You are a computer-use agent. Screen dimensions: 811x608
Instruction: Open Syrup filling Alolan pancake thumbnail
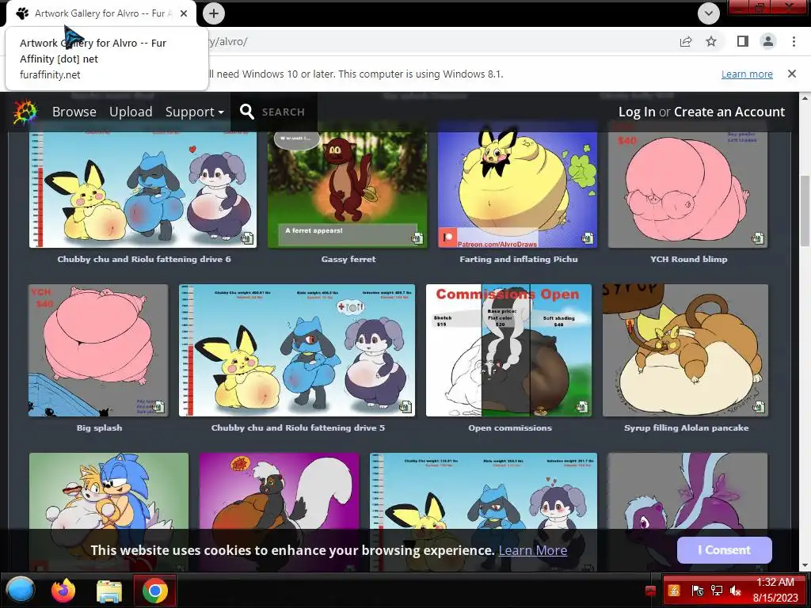(685, 350)
